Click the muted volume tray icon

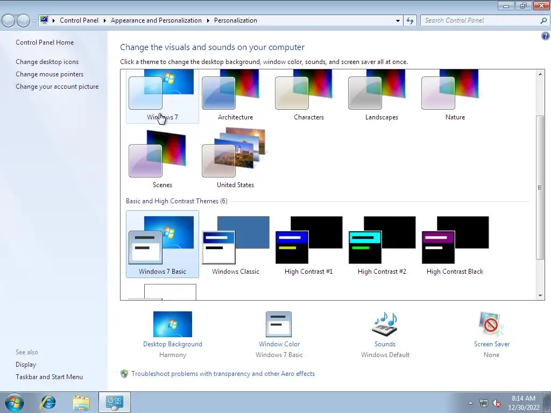[x=497, y=403]
